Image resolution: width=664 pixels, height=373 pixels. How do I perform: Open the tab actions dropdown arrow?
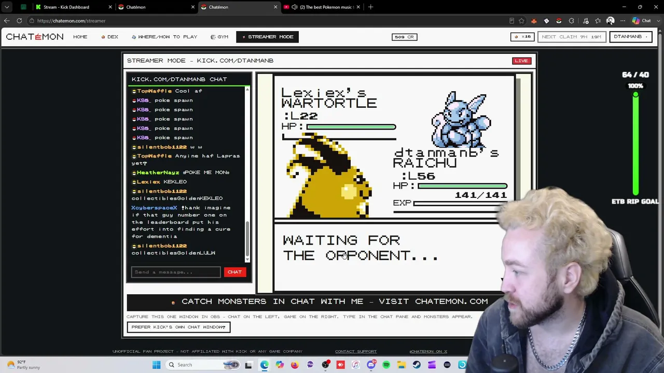pyautogui.click(x=7, y=7)
